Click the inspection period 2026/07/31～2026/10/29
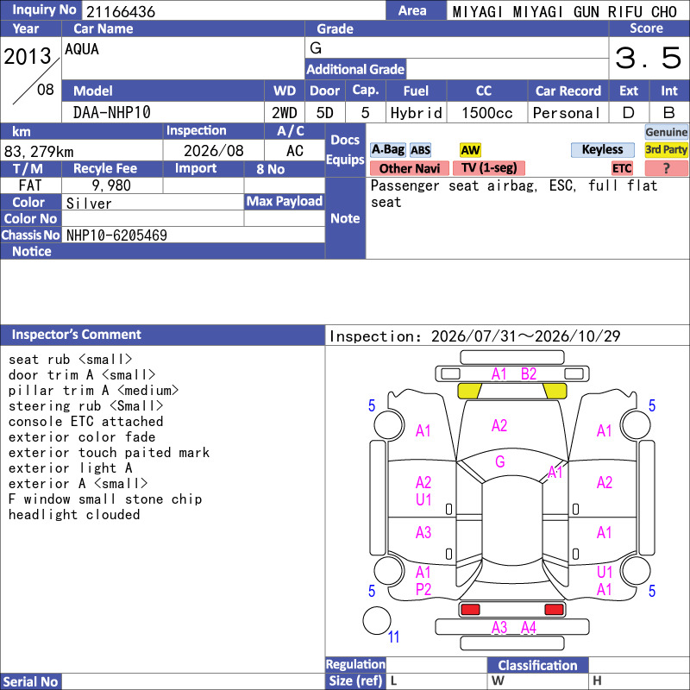Viewport: 690px width, 690px height. click(525, 336)
